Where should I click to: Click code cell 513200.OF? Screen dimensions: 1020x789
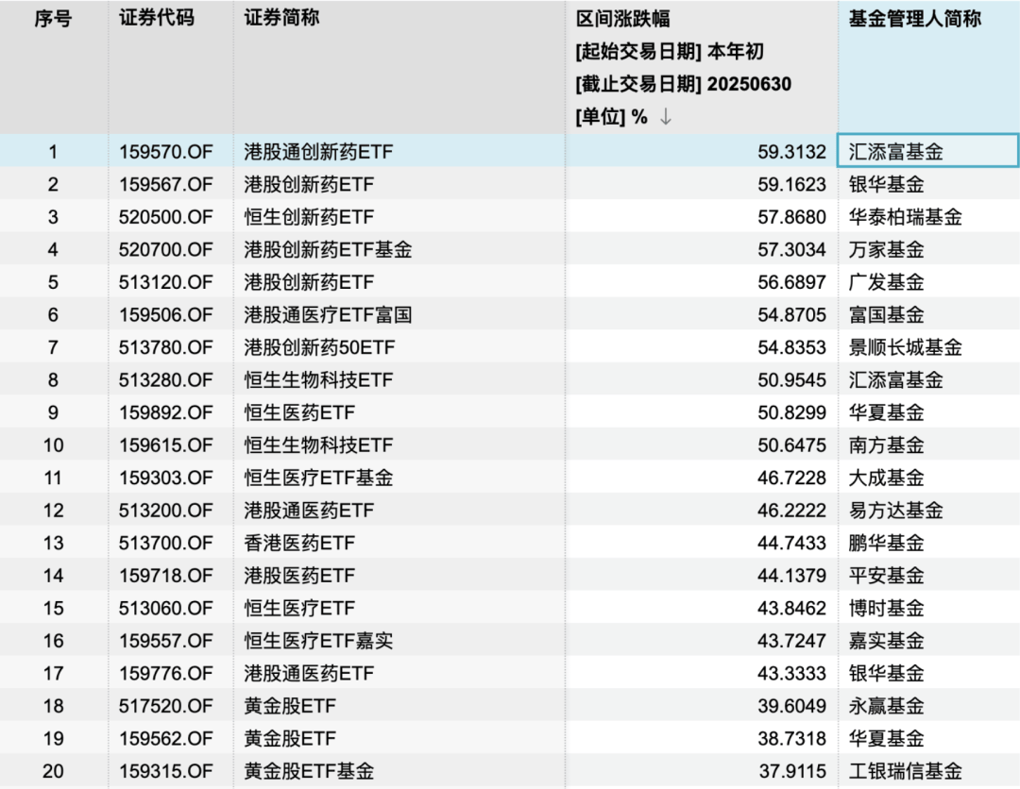point(166,511)
